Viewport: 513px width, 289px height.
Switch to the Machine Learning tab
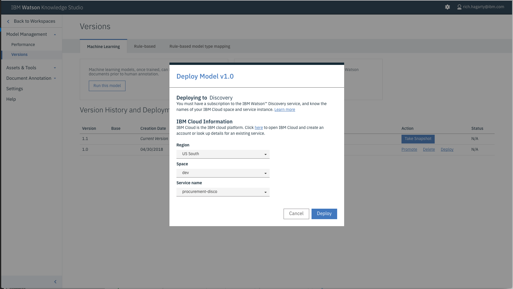click(x=103, y=46)
